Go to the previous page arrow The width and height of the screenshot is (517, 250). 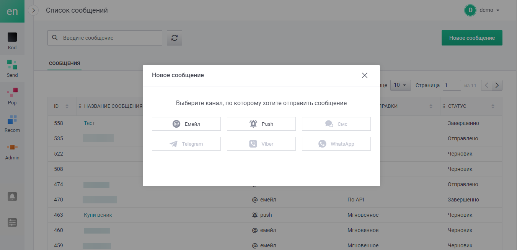point(486,85)
